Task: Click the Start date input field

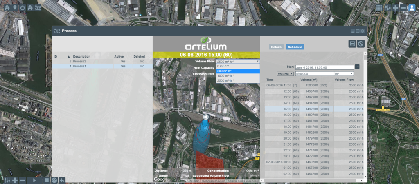Action: [324, 67]
